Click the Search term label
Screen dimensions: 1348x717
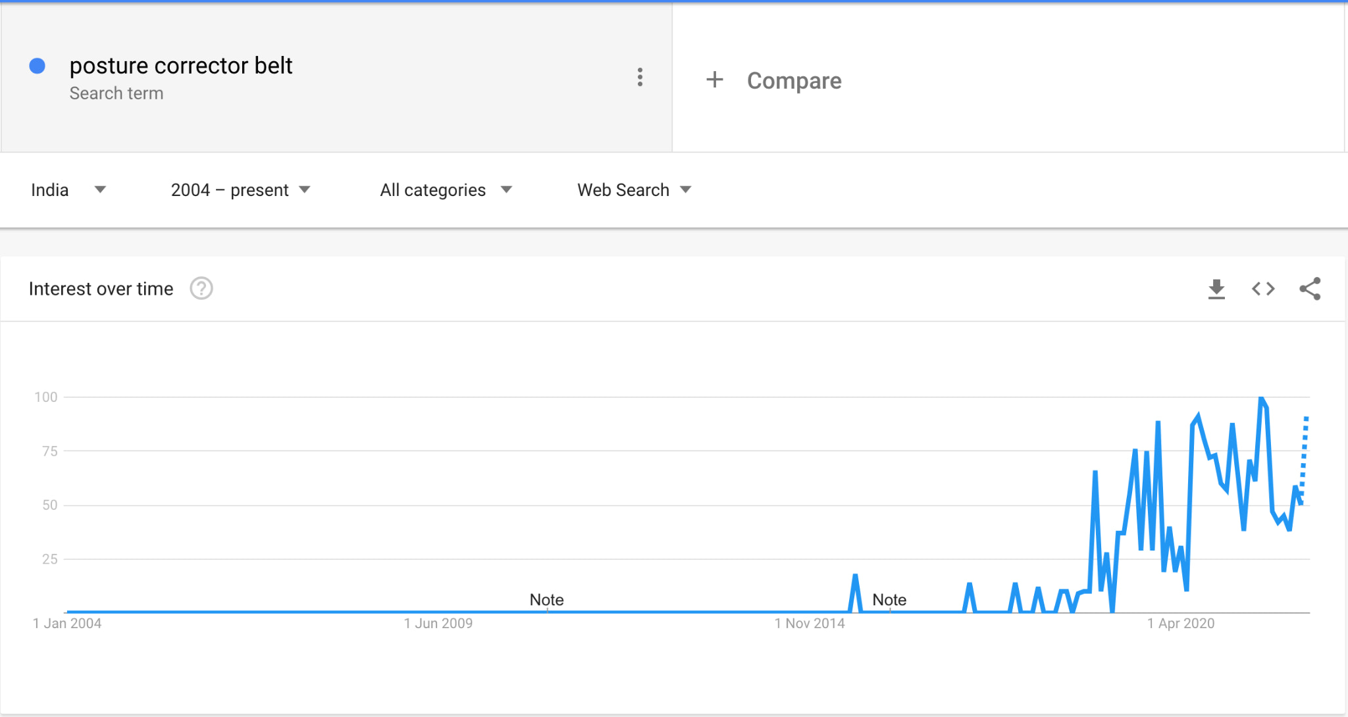116,93
